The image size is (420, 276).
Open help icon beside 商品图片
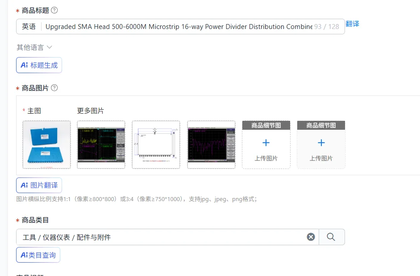click(x=54, y=88)
